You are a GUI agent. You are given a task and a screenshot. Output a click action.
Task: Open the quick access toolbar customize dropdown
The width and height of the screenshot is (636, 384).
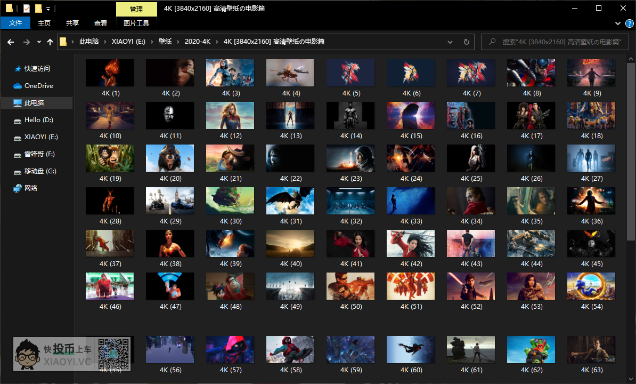tap(48, 9)
